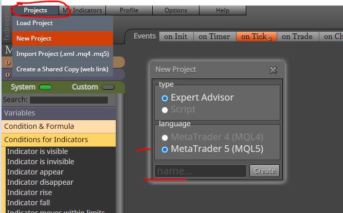Image resolution: width=343 pixels, height=213 pixels.
Task: Click the Create button
Action: (x=264, y=171)
